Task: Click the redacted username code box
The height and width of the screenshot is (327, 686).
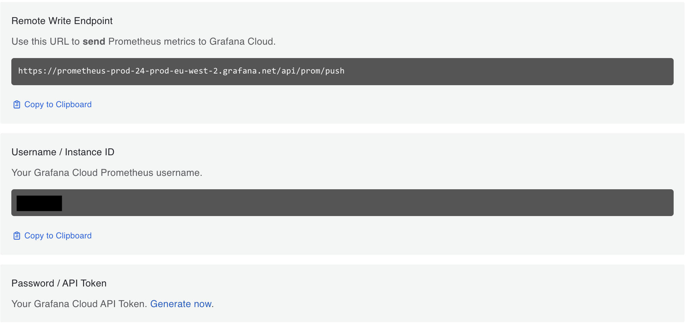Action: click(342, 203)
